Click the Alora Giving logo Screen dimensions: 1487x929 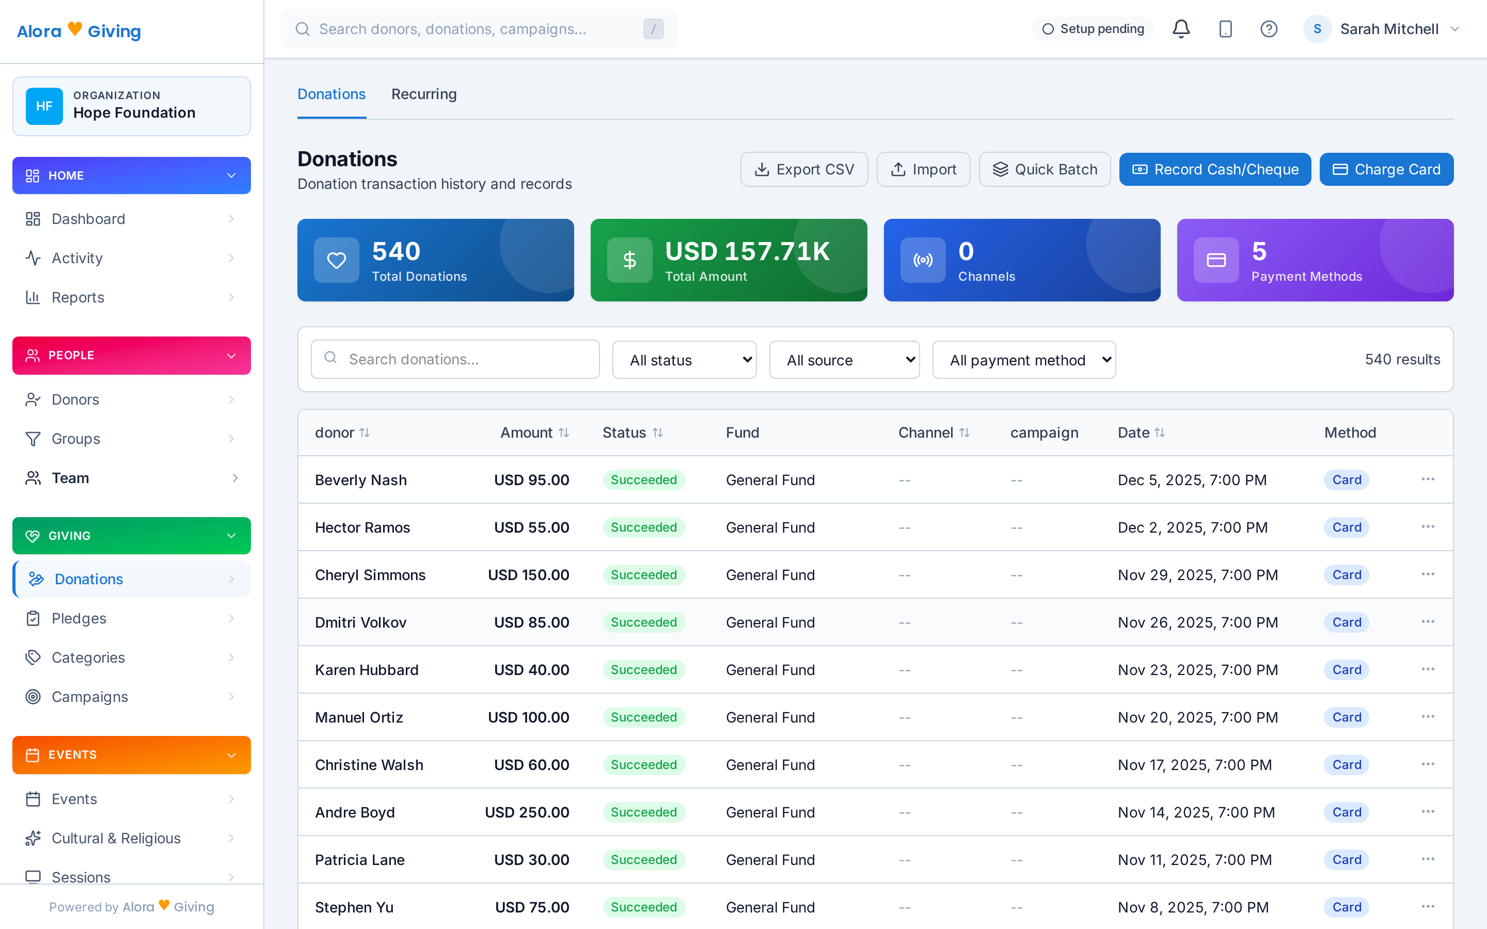pyautogui.click(x=78, y=30)
